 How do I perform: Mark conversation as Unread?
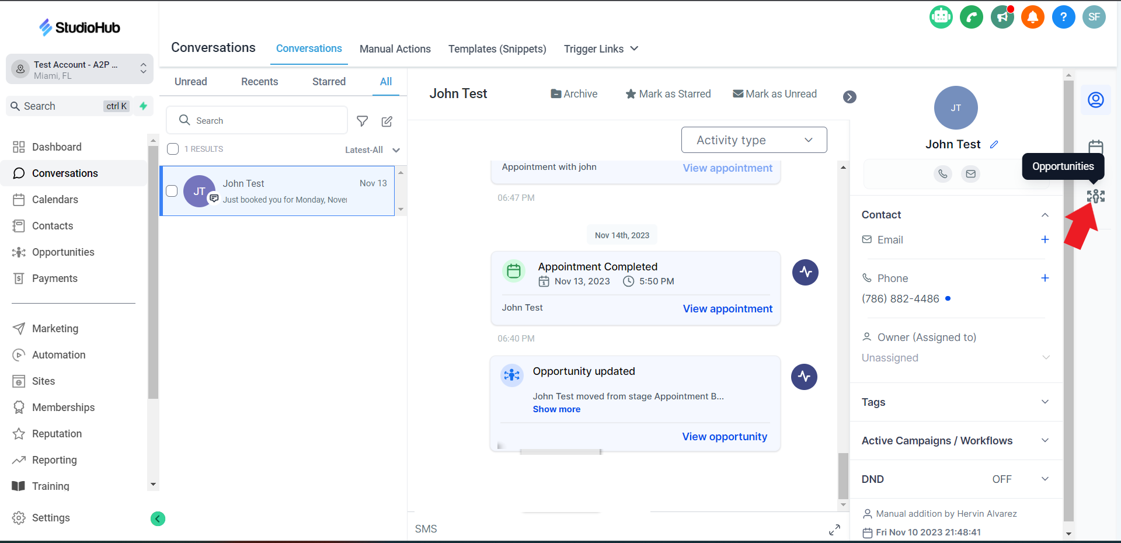775,94
